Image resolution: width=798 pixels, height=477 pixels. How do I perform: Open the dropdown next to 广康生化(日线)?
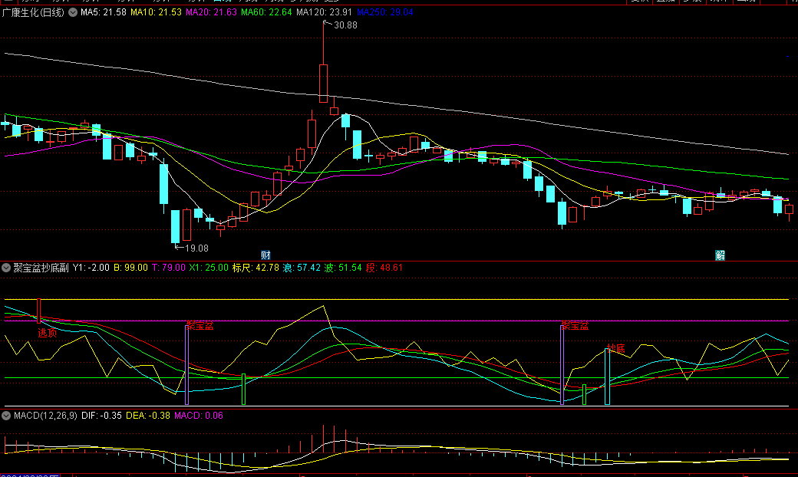(x=73, y=12)
